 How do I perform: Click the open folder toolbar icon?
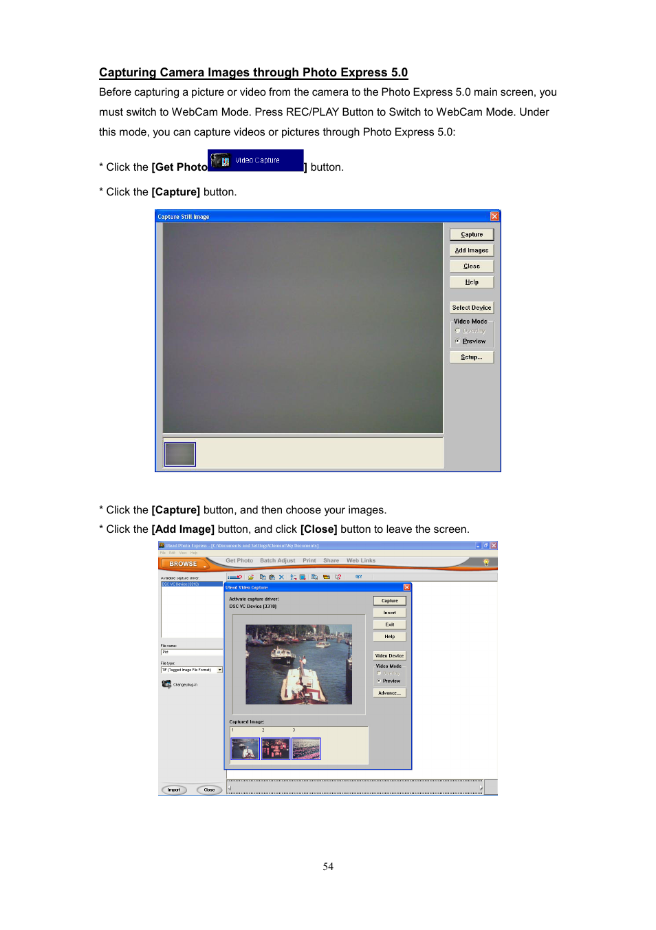pyautogui.click(x=251, y=577)
